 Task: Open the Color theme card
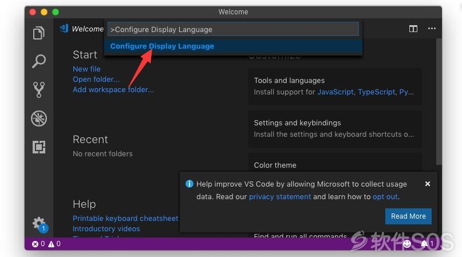tap(335, 163)
